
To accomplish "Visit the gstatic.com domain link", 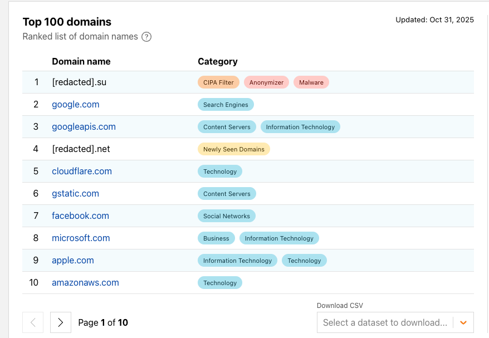I will coord(75,193).
